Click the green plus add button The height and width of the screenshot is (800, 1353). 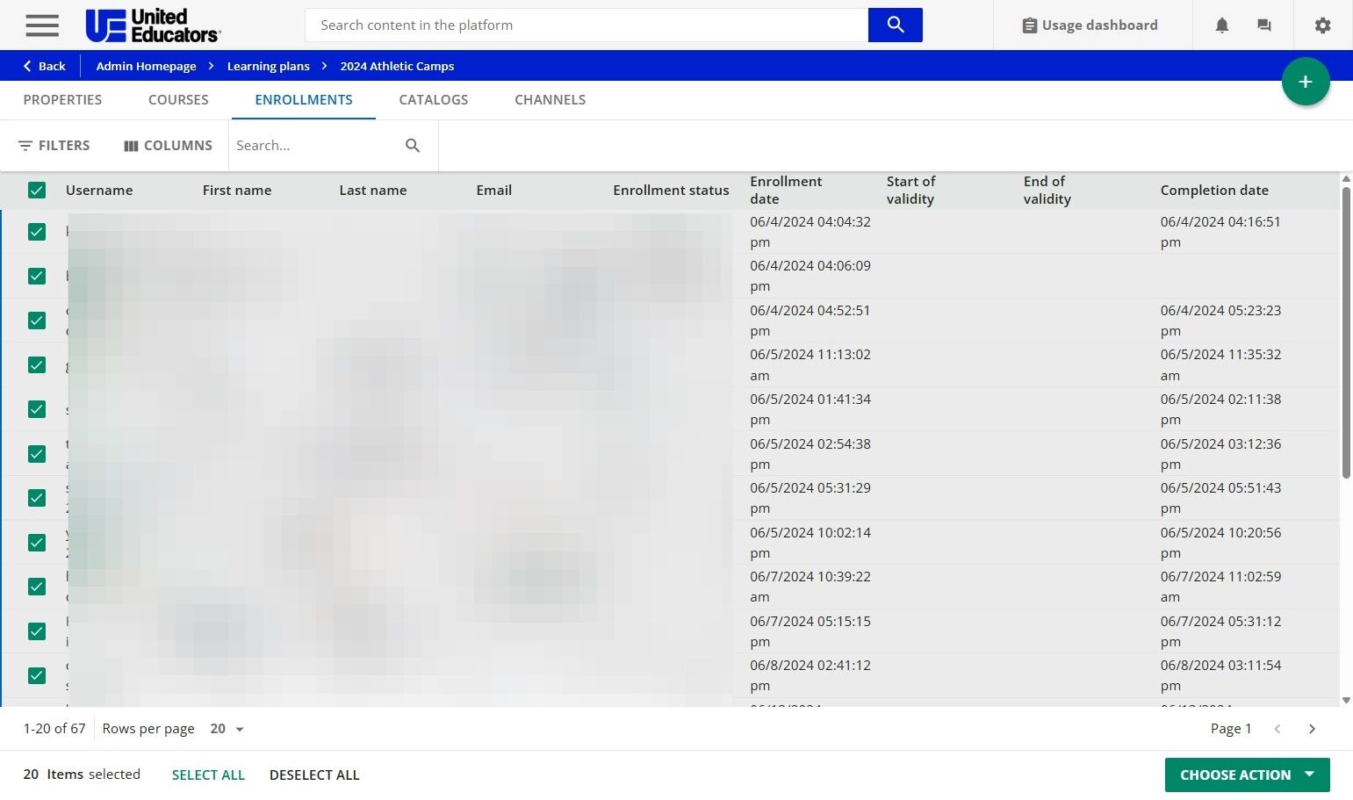[1305, 82]
